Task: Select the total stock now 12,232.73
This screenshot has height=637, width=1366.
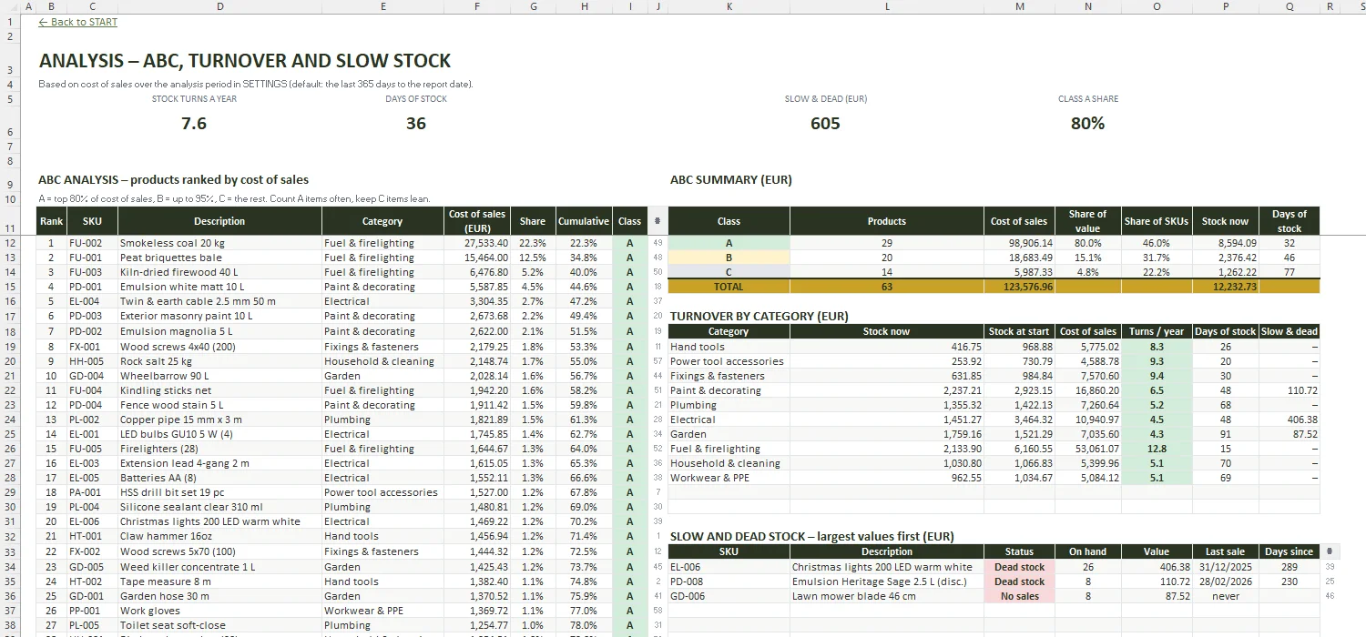Action: (x=1225, y=287)
